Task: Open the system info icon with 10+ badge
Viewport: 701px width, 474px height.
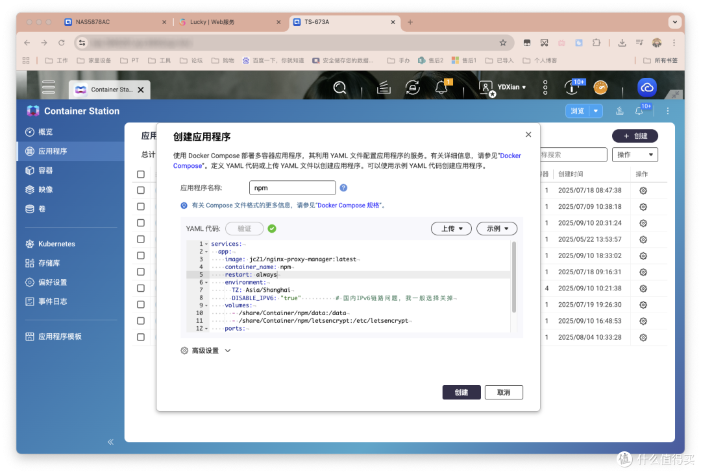Action: click(572, 87)
